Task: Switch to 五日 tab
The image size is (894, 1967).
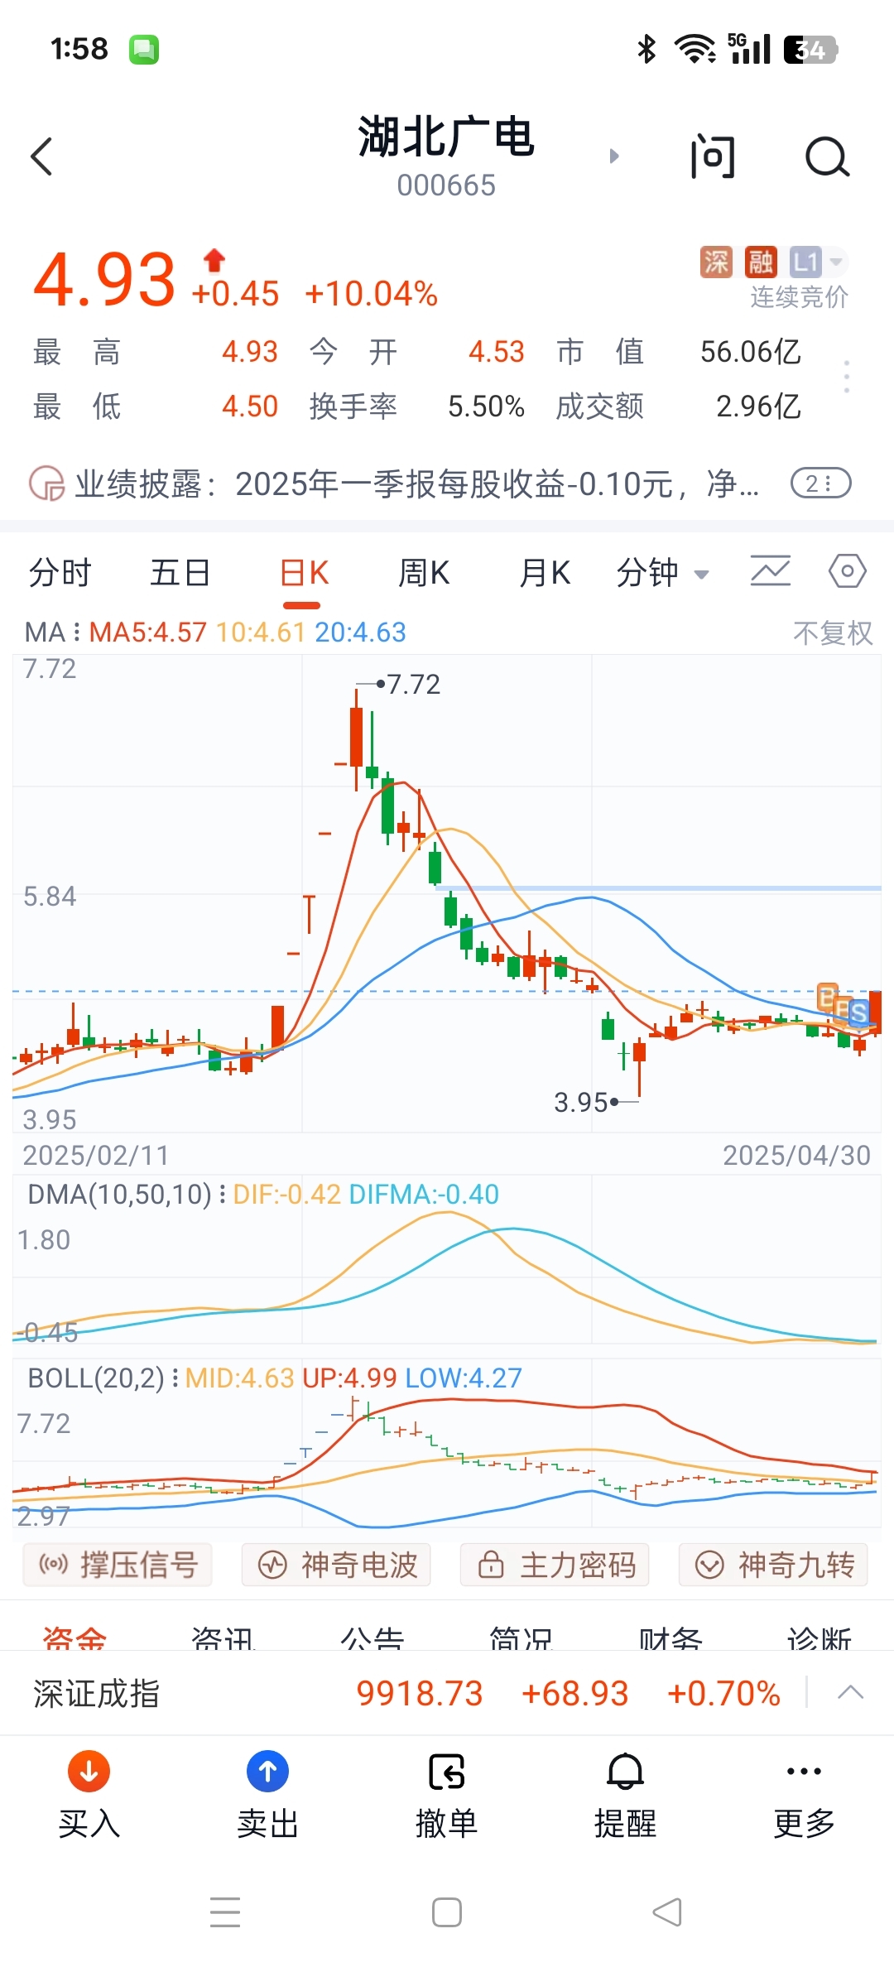Action: point(180,573)
